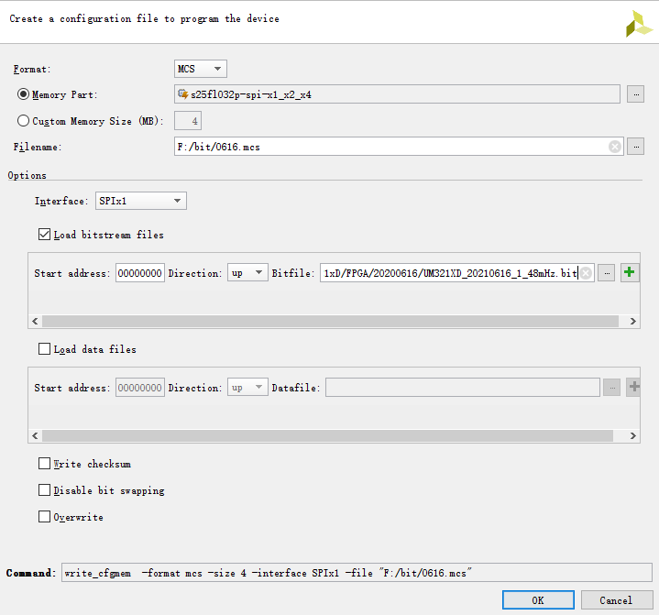This screenshot has width=659, height=615.
Task: Check Disable bit swapping
Action: (44, 489)
